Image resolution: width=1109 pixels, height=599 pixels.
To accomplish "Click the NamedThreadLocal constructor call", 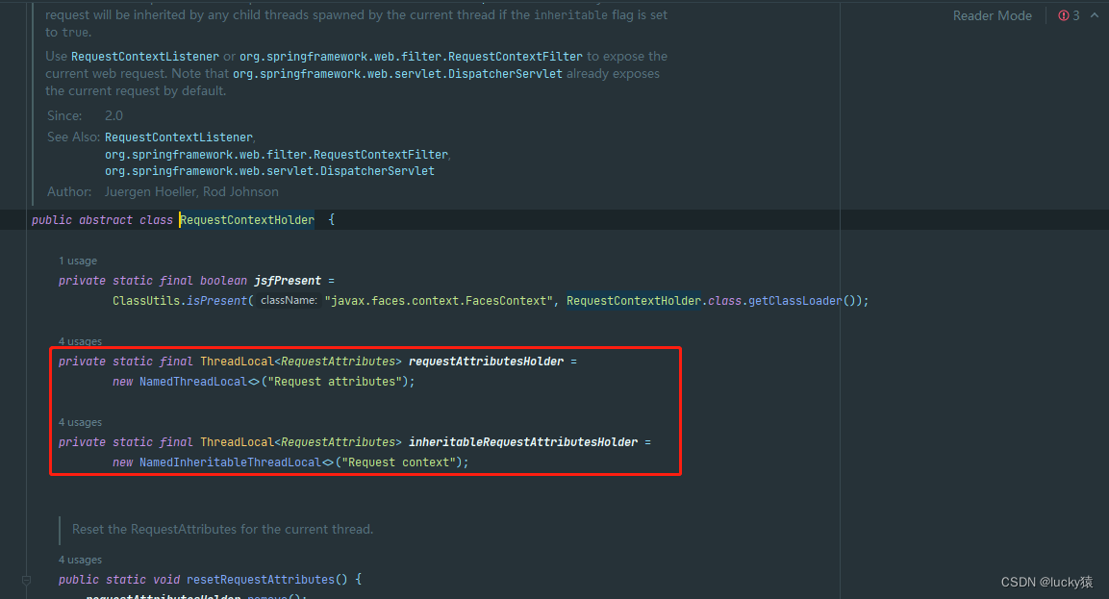I will [x=193, y=381].
